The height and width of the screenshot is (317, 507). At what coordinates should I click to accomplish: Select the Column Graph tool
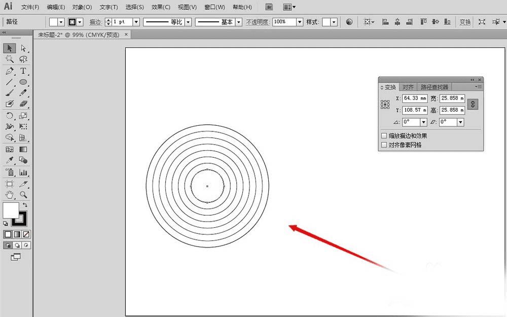pos(23,172)
